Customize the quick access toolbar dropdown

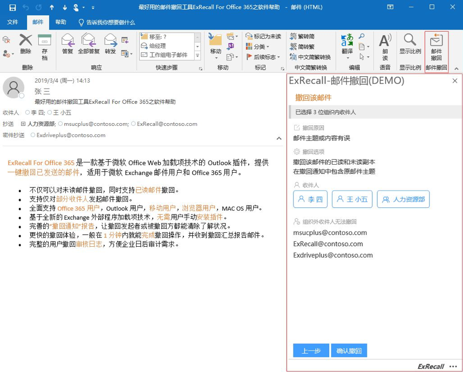pos(93,8)
